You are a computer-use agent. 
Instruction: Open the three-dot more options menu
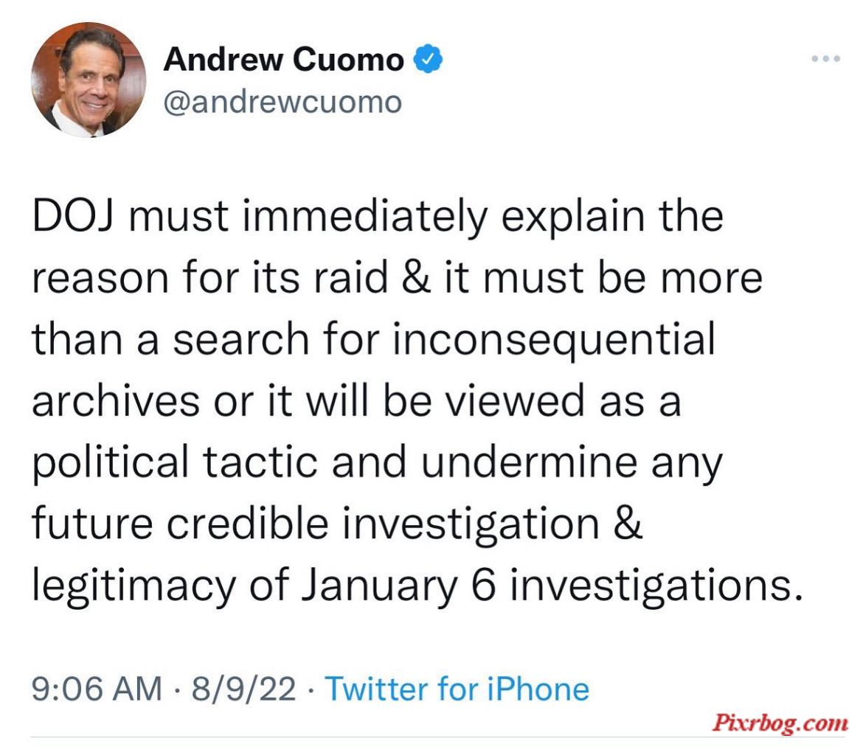coord(825,58)
